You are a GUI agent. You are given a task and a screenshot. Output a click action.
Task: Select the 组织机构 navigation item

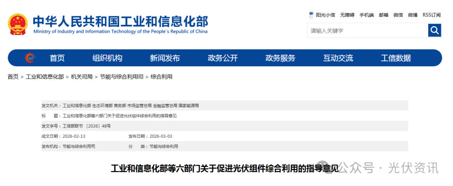[x=107, y=58]
